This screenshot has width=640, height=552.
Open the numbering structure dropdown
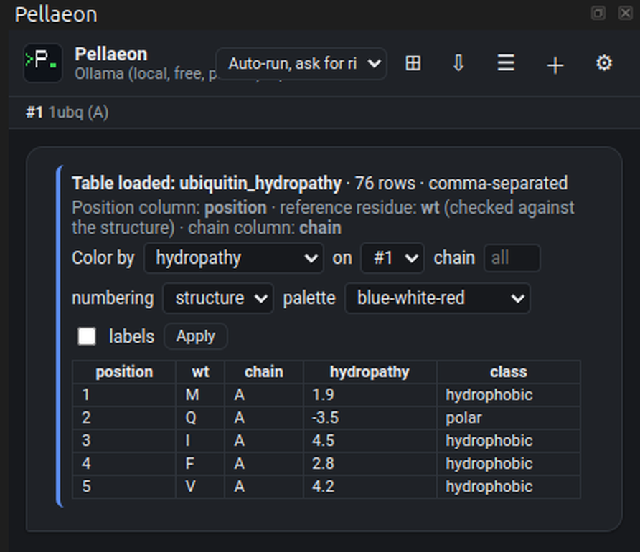[x=218, y=298]
